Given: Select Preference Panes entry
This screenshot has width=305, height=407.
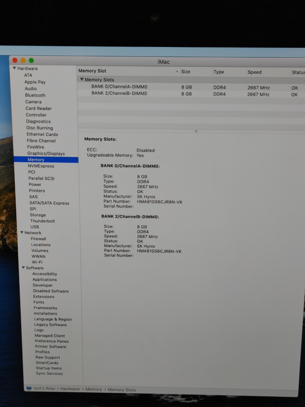Looking at the screenshot, I should point(52,341).
